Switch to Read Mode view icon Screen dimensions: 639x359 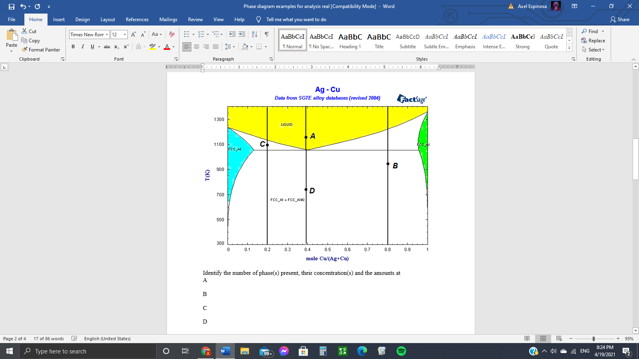527,339
